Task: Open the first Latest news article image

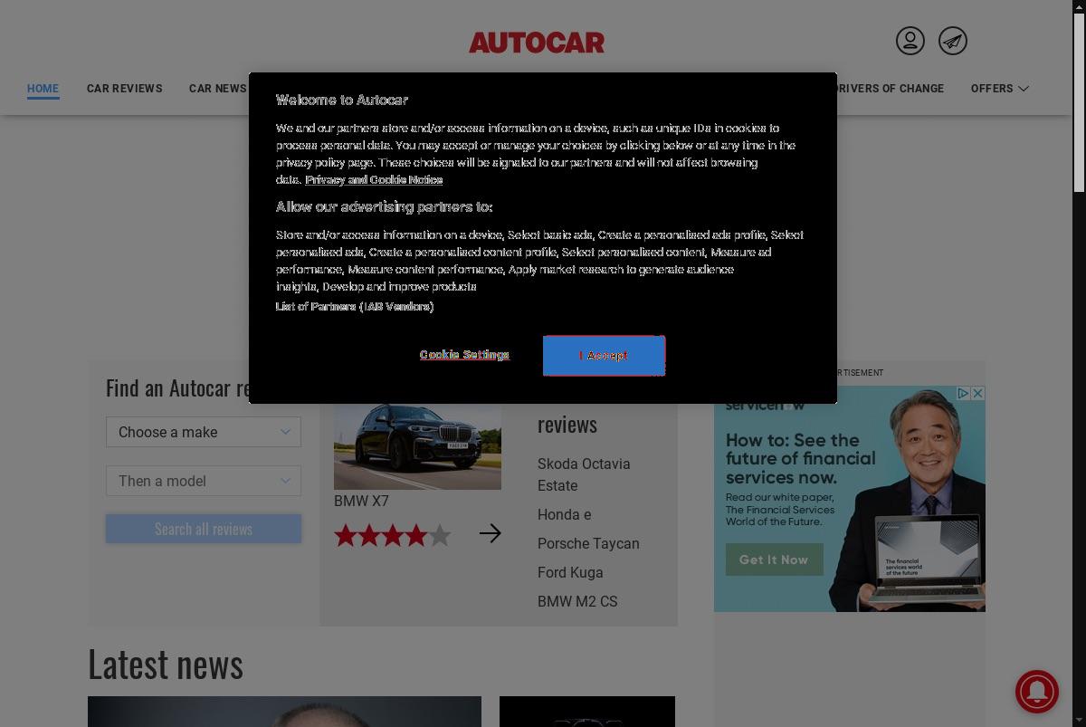Action: (x=284, y=712)
